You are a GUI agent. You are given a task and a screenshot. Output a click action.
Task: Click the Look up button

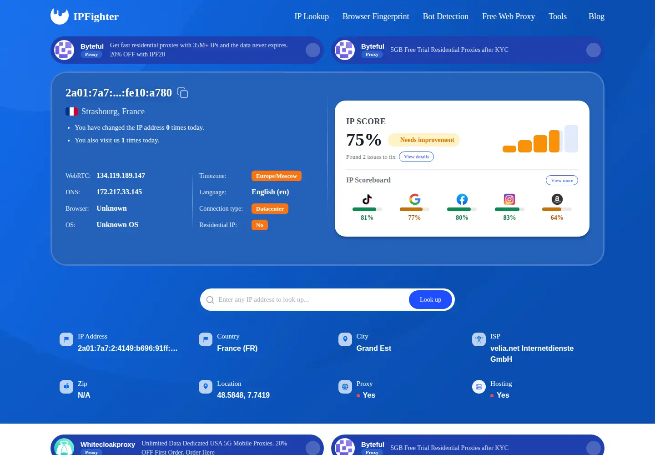point(430,300)
